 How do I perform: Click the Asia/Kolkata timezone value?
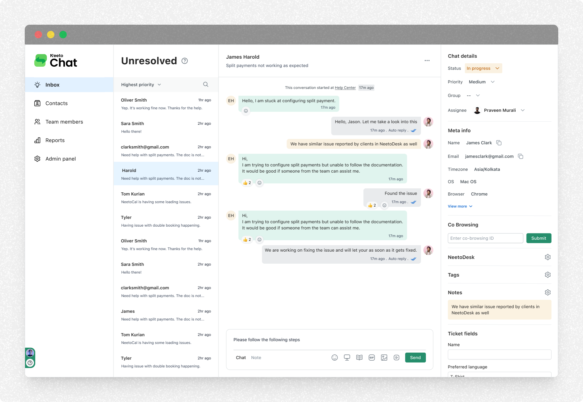487,169
